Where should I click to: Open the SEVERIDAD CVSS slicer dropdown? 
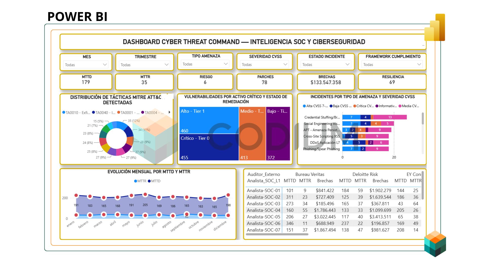pyautogui.click(x=265, y=64)
